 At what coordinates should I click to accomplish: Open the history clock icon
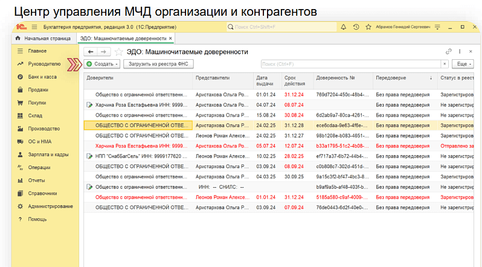(356, 27)
